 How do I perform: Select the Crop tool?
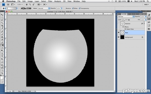[2, 26]
